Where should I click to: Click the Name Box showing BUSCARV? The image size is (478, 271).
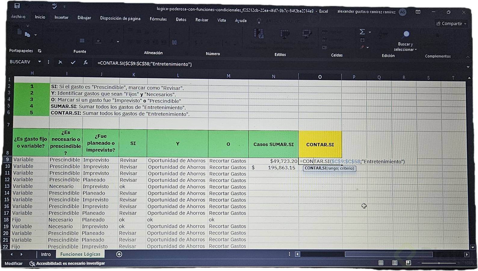pos(22,62)
